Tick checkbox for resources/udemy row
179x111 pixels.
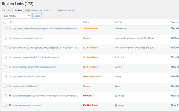coord(5,67)
